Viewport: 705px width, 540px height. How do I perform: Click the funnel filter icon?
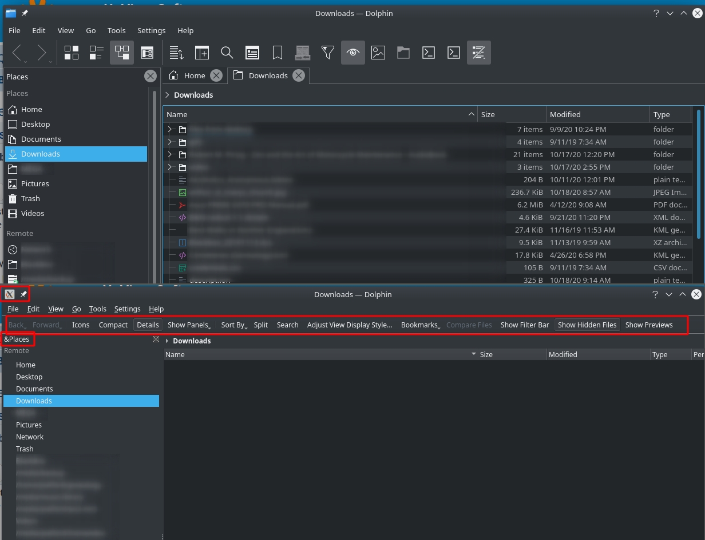coord(328,53)
